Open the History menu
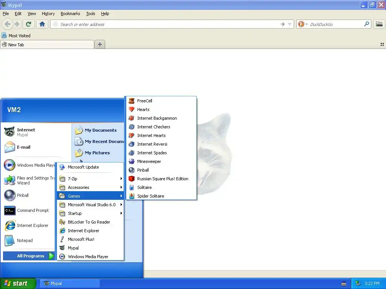This screenshot has height=289, width=386. (48, 14)
